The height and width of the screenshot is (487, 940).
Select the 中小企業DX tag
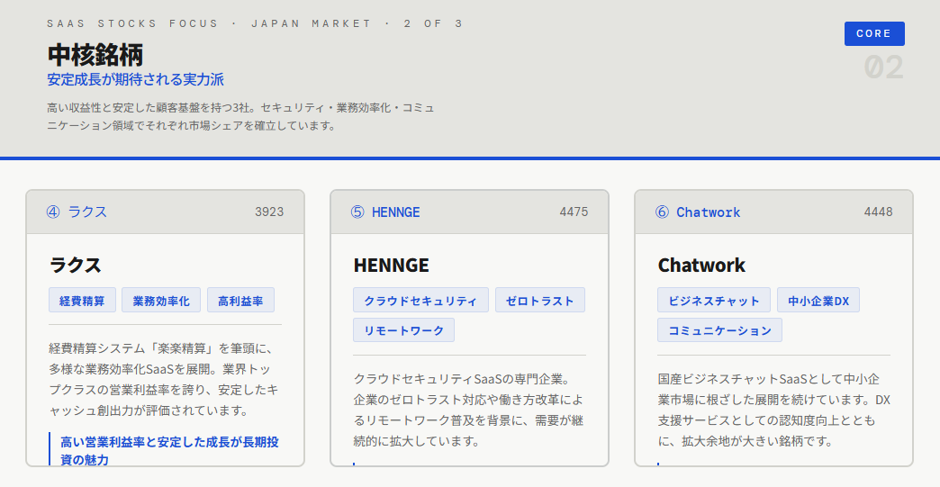tap(818, 301)
